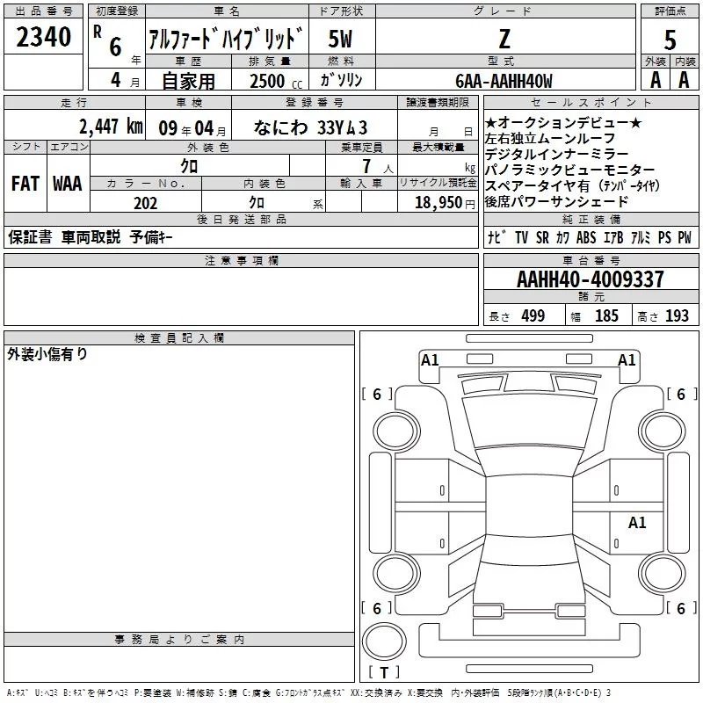Select the color number 202

pyautogui.click(x=146, y=203)
